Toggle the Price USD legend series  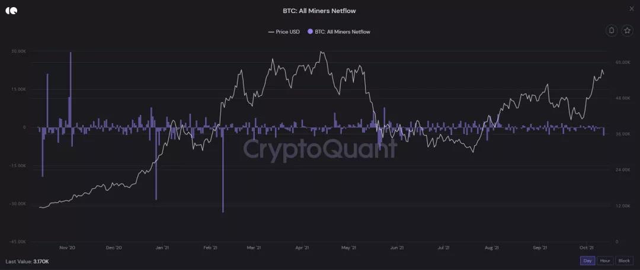[x=284, y=32]
